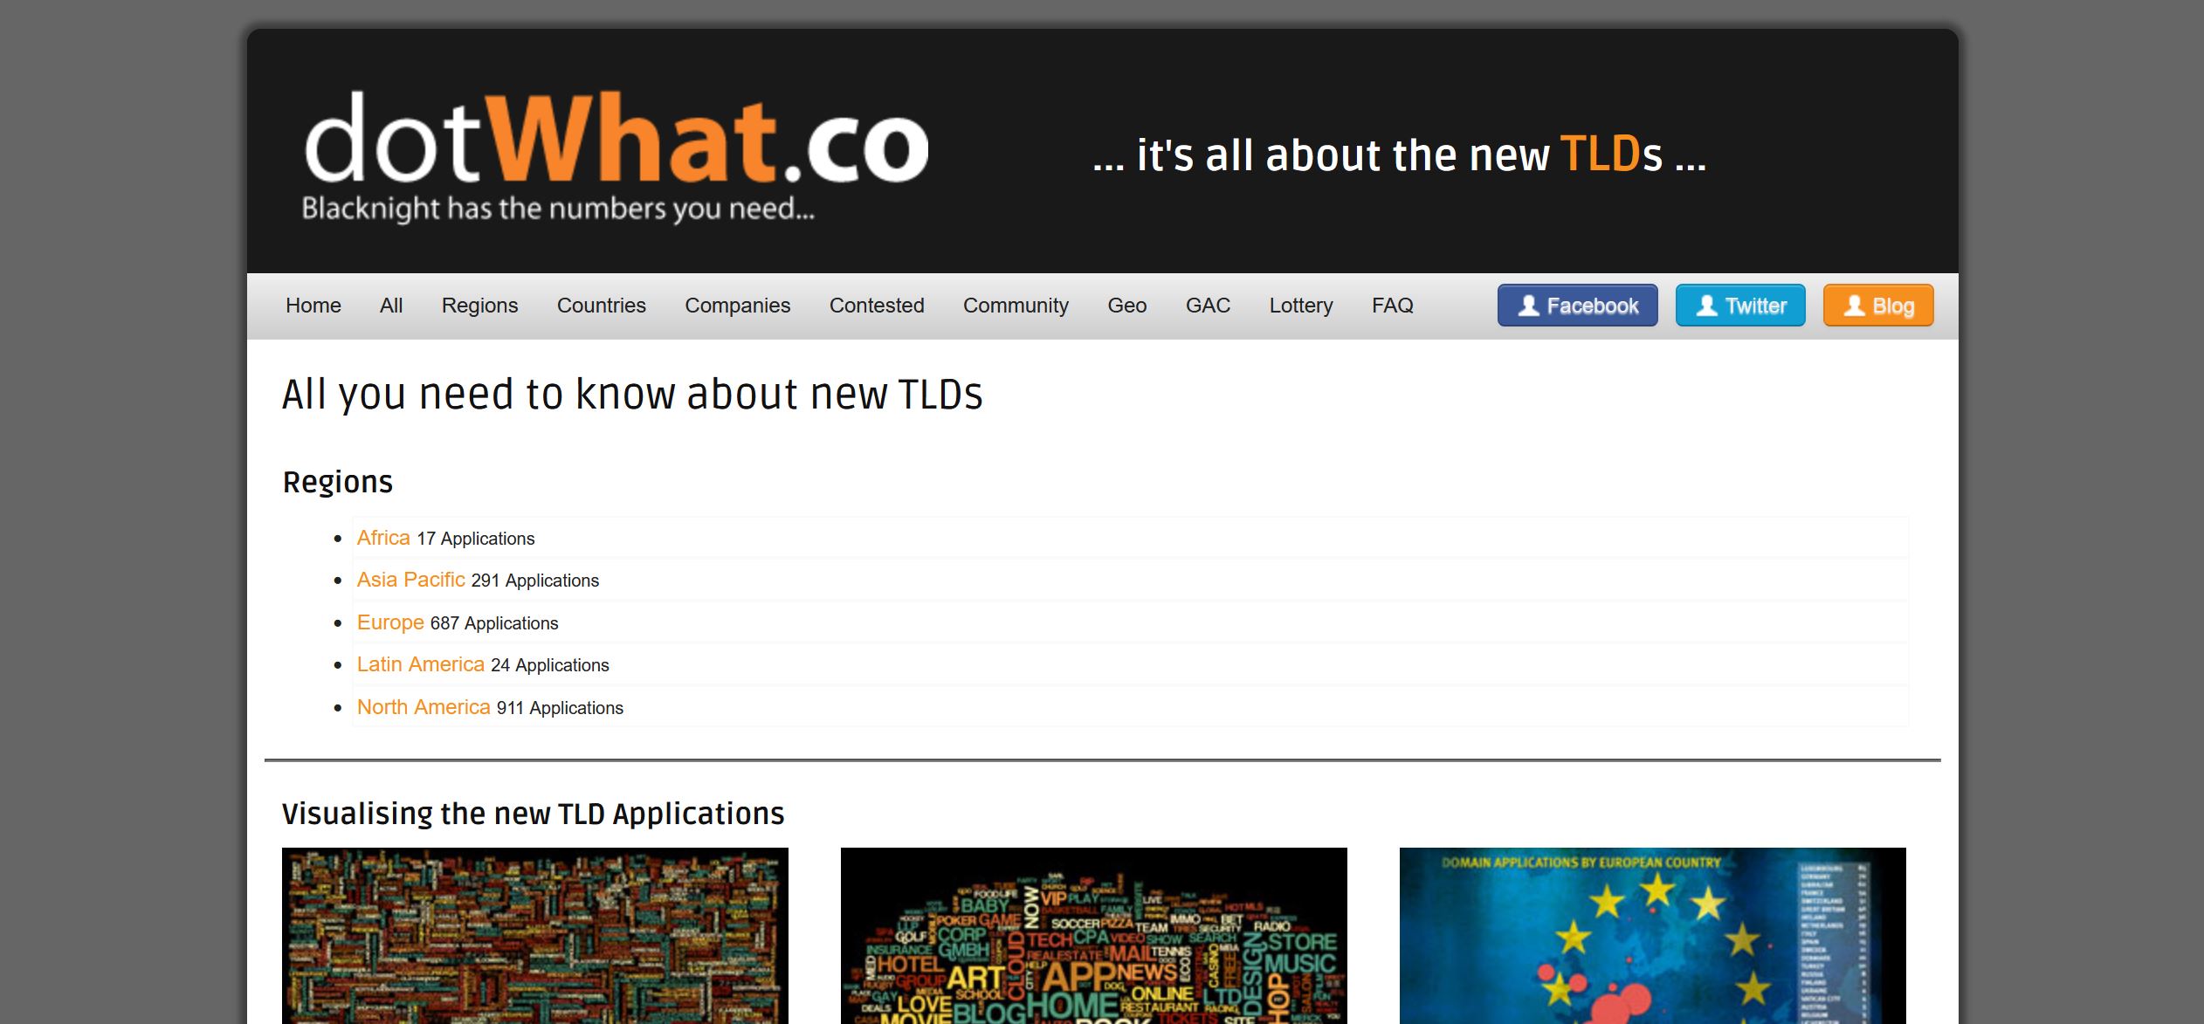The height and width of the screenshot is (1024, 2204).
Task: Select Countries in the navigation bar
Action: (x=602, y=306)
